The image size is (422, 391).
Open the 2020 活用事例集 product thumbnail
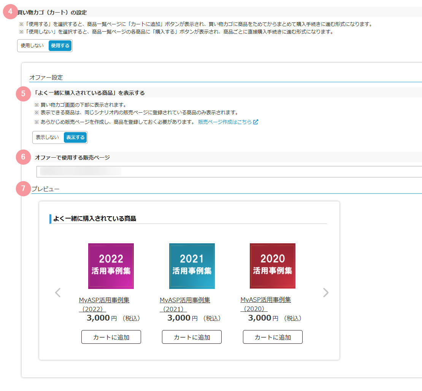pyautogui.click(x=272, y=266)
